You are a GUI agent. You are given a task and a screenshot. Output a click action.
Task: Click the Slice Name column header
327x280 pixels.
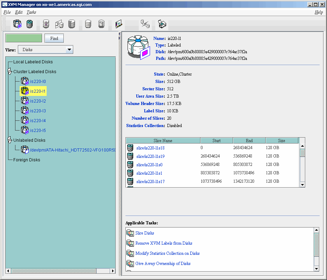163,141
